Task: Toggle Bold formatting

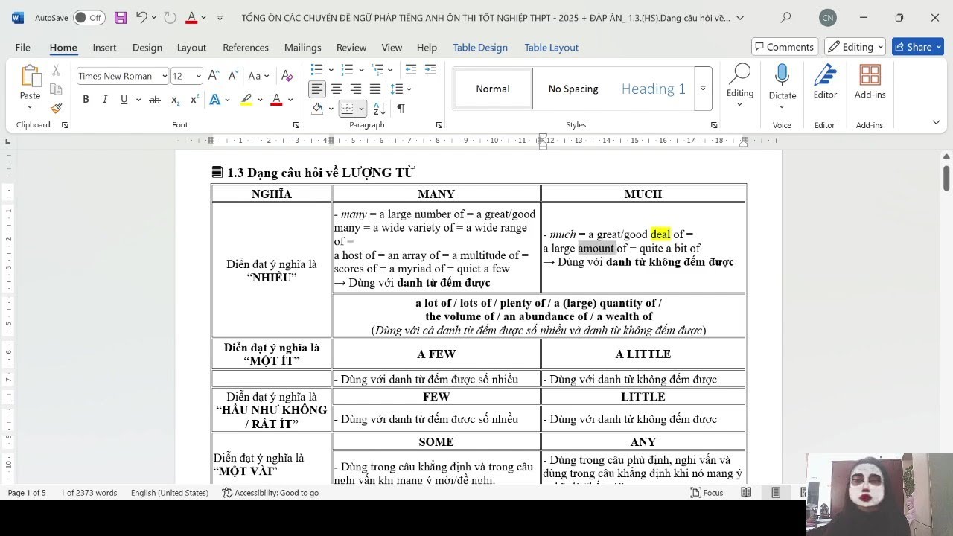Action: coord(86,100)
